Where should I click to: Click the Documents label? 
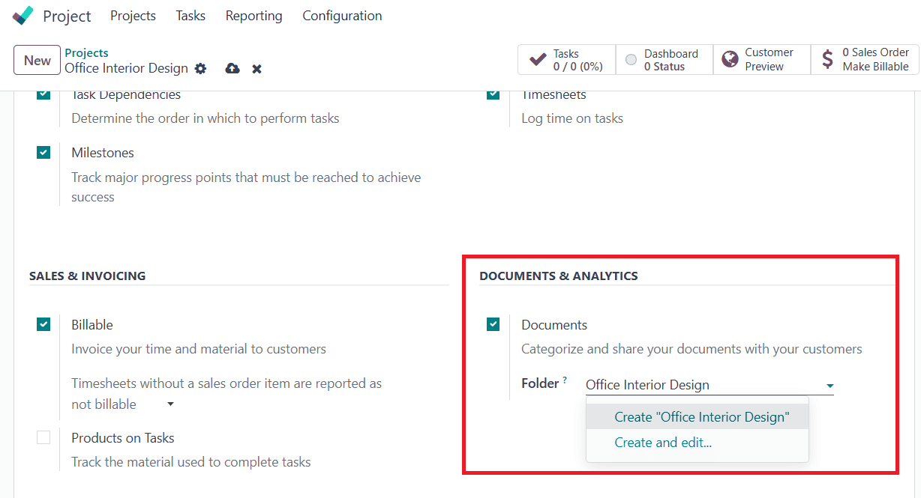[554, 325]
